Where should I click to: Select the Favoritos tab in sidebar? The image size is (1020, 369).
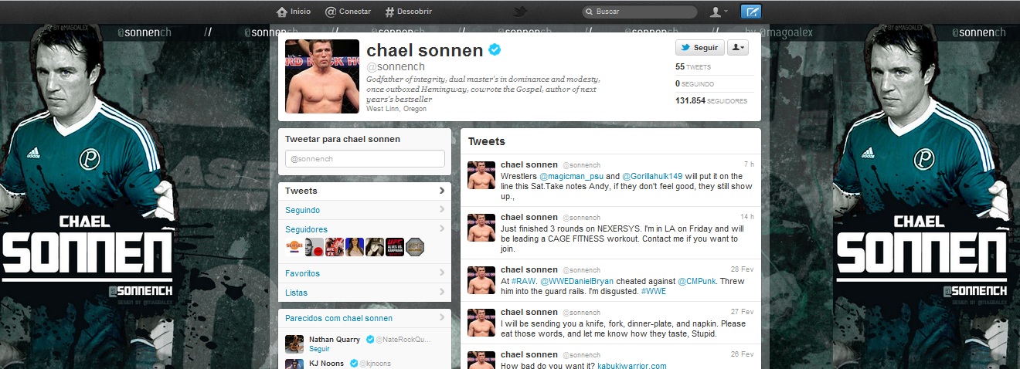[365, 273]
